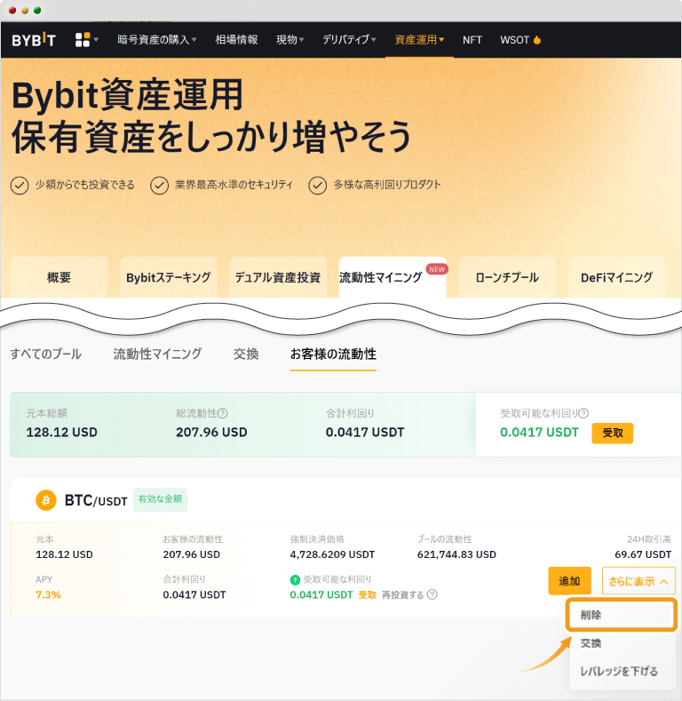Expand the 暗号資産の購入 dropdown menu
This screenshot has height=701, width=682.
[x=157, y=40]
